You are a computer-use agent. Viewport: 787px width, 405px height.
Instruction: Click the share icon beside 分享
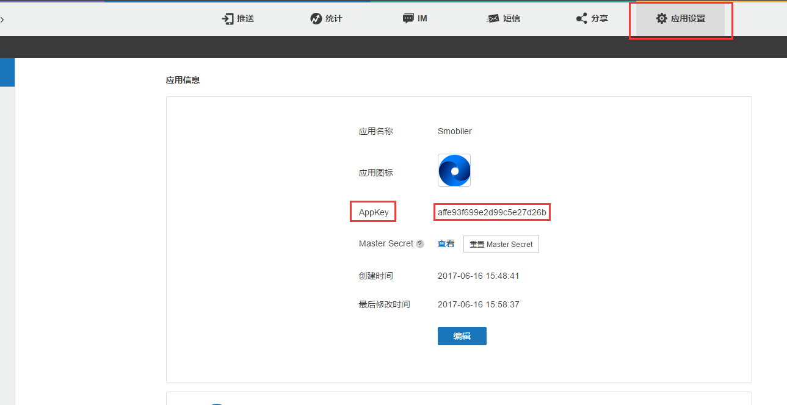(x=582, y=18)
